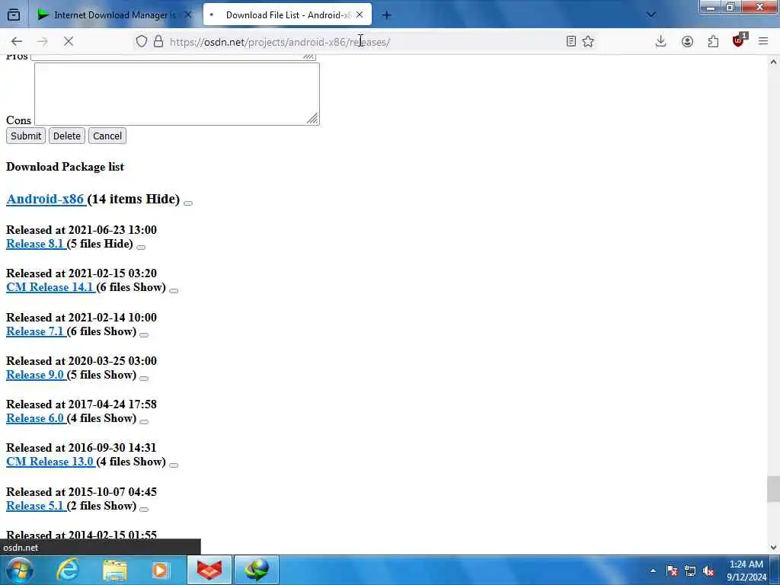The height and width of the screenshot is (585, 780).
Task: Click the vertical scrollbar thumb
Action: pos(773,490)
